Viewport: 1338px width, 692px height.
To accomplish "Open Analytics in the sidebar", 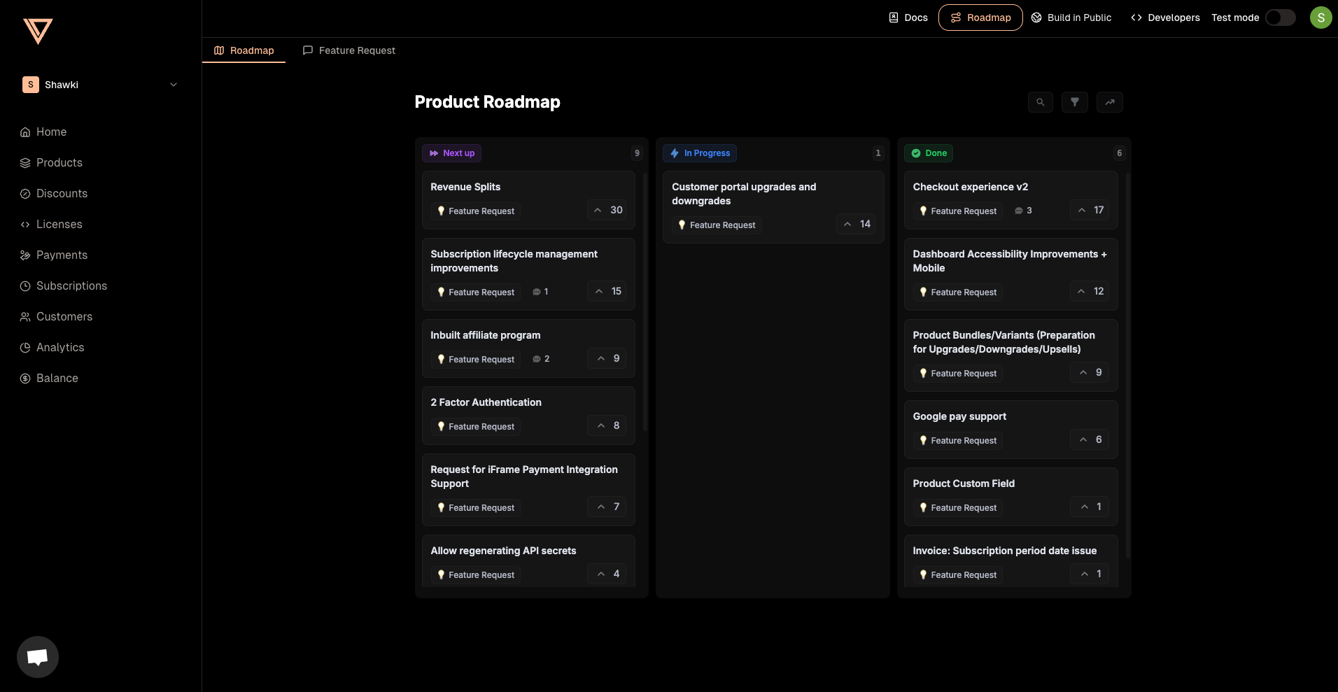I will coord(60,348).
